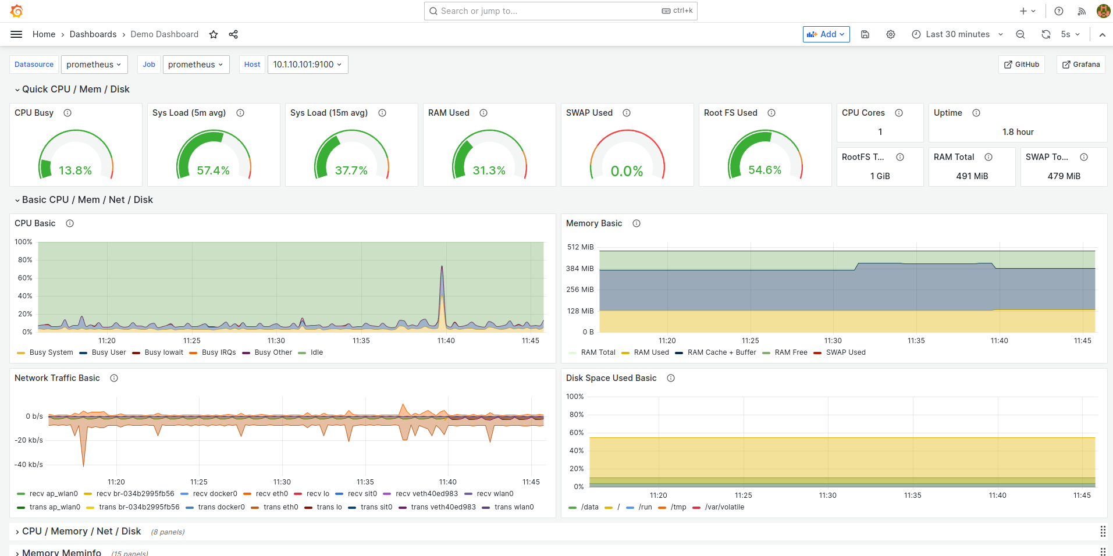Open the Host 10.1.10.101:9100 dropdown
This screenshot has height=556, width=1113.
pyautogui.click(x=307, y=65)
